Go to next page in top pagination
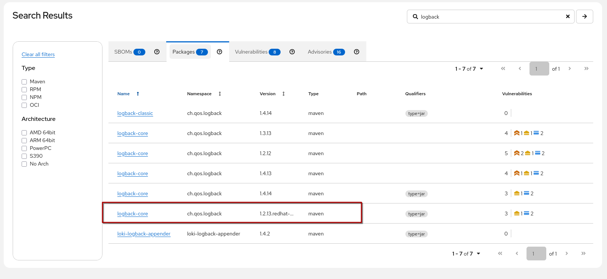Image resolution: width=607 pixels, height=279 pixels. point(569,68)
